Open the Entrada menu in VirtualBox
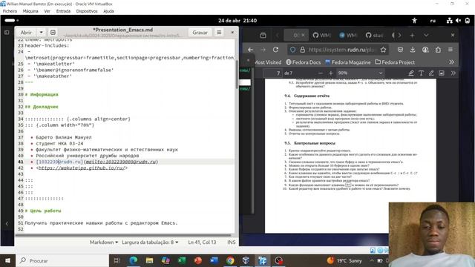The width and height of the screenshot is (475, 267). pos(63,11)
